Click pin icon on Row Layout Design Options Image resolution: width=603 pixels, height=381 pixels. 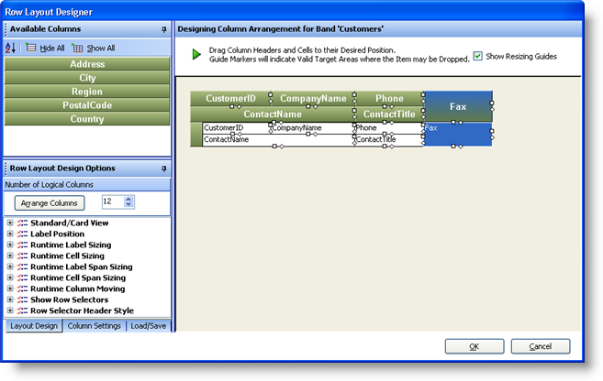tap(163, 169)
